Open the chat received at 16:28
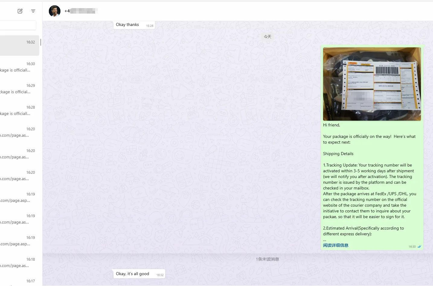The height and width of the screenshot is (286, 433). tap(18, 111)
